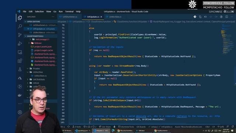236x133 pixels.
Task: Switch to TinyBlazorAdmin Chrome window in taskbar
Action: click(162, 130)
